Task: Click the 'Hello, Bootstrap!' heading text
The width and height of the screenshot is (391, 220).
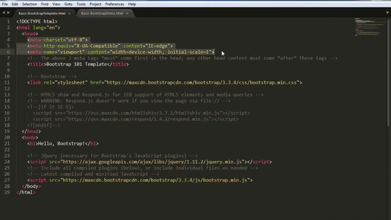Action: [x=61, y=144]
